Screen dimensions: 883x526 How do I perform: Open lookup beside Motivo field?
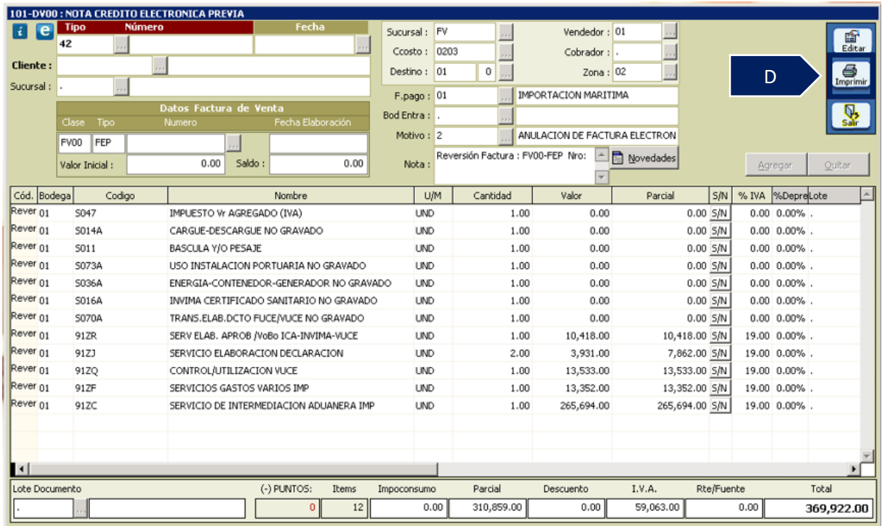click(x=506, y=136)
